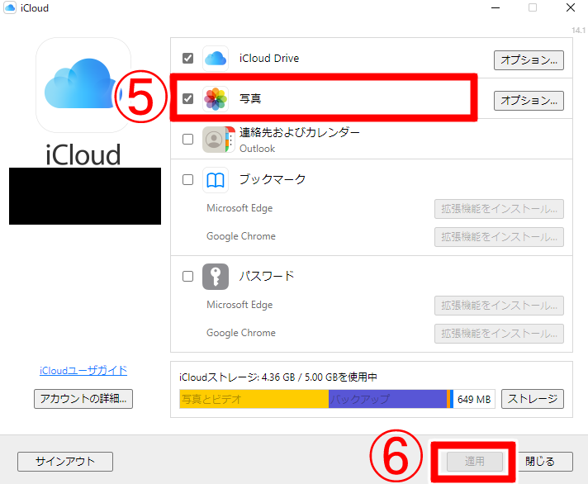Open the iCloudユーザガイド link
The height and width of the screenshot is (484, 588).
(83, 370)
